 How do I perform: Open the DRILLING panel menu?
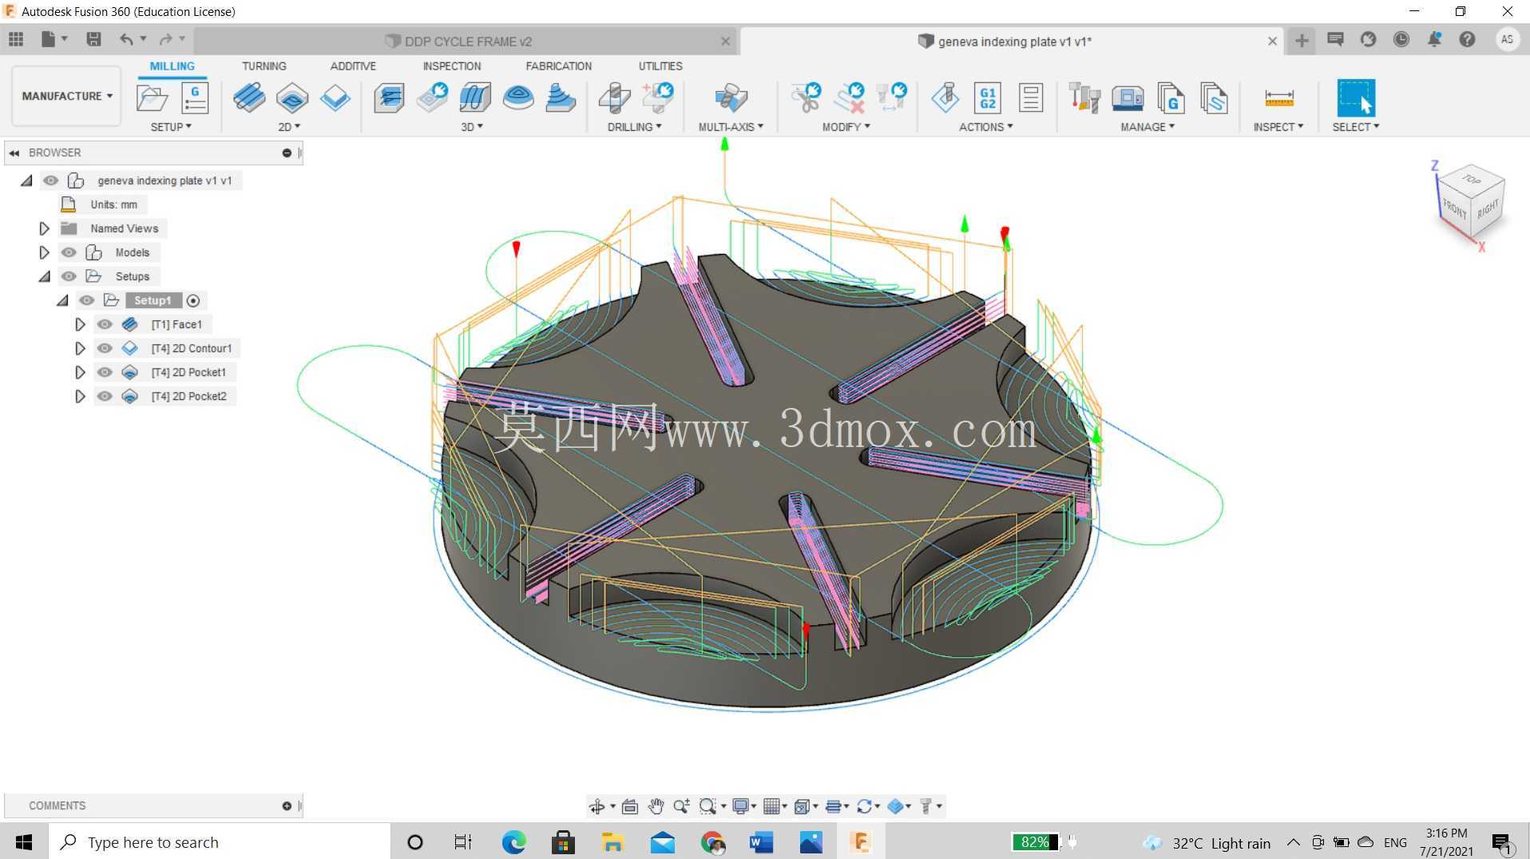[x=634, y=127]
